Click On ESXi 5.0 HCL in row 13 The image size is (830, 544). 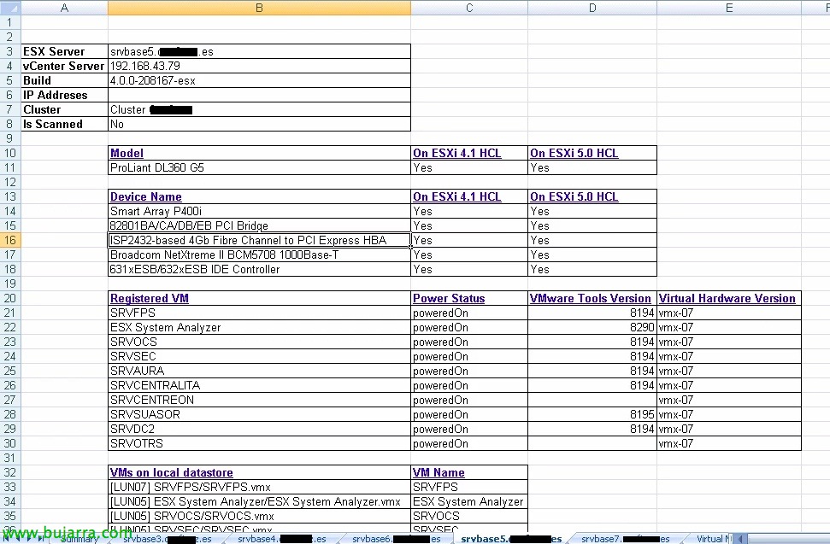[574, 196]
